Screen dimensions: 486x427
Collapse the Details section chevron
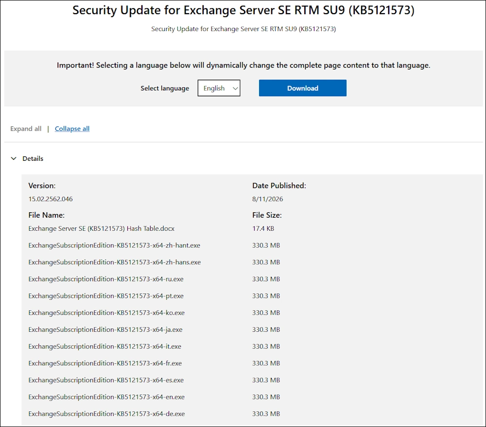tap(14, 158)
